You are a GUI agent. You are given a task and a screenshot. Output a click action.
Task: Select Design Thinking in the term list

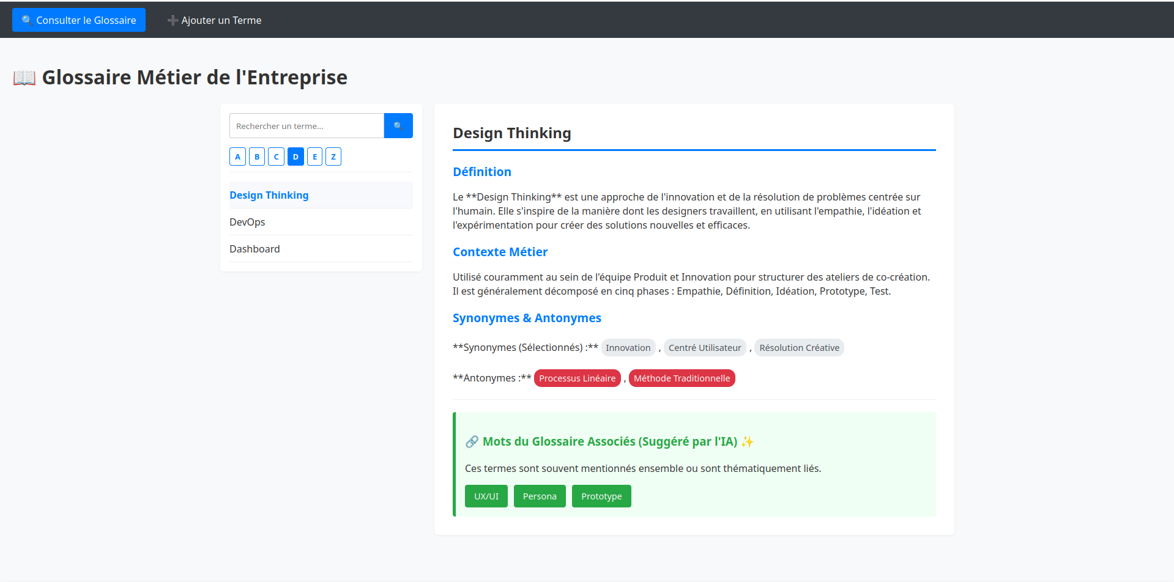click(269, 195)
